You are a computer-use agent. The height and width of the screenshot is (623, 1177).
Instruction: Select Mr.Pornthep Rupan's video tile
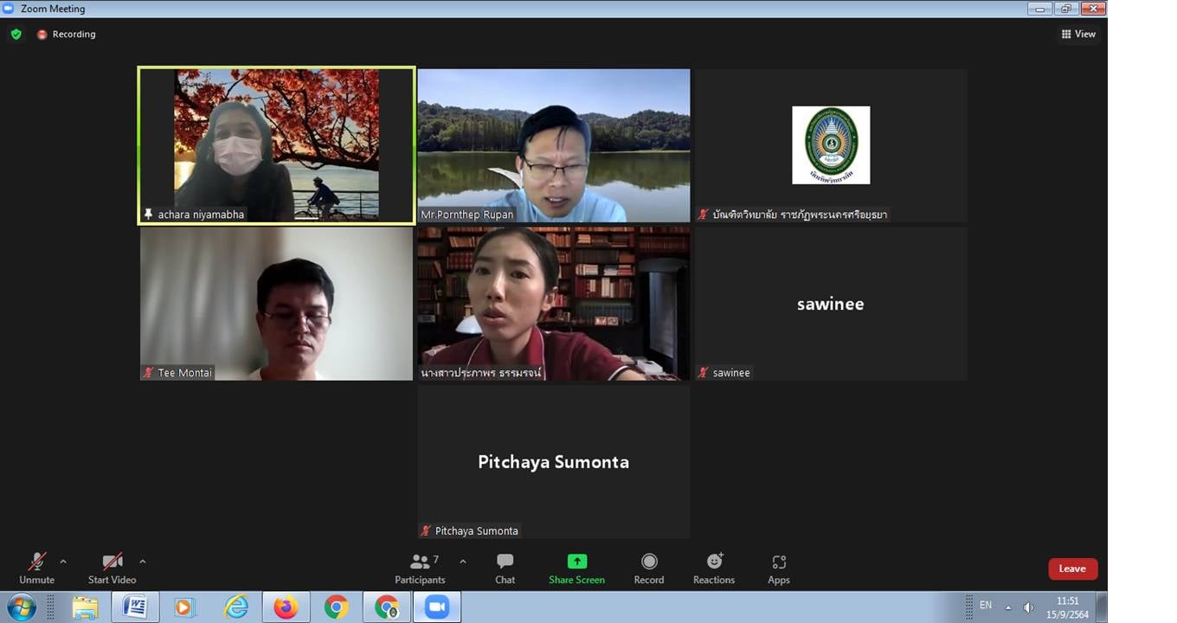(x=553, y=145)
